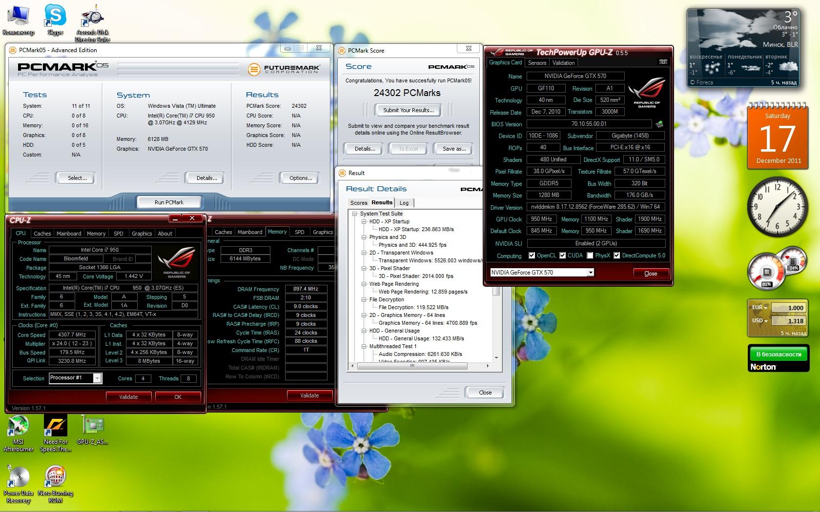The image size is (820, 512).
Task: Click Details... in PCMark Score window
Action: pyautogui.click(x=365, y=149)
